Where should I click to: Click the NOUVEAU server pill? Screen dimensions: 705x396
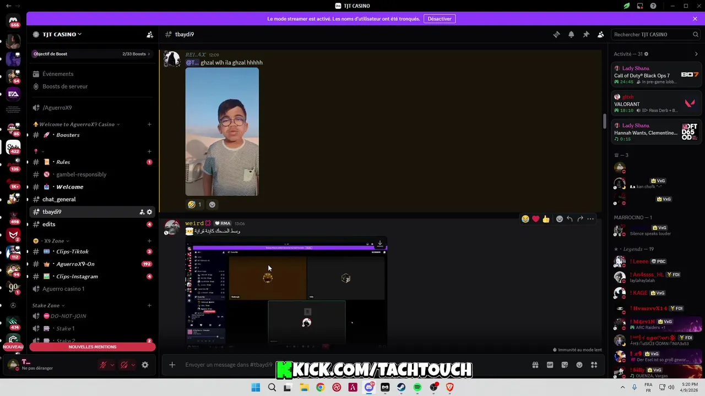(x=13, y=347)
